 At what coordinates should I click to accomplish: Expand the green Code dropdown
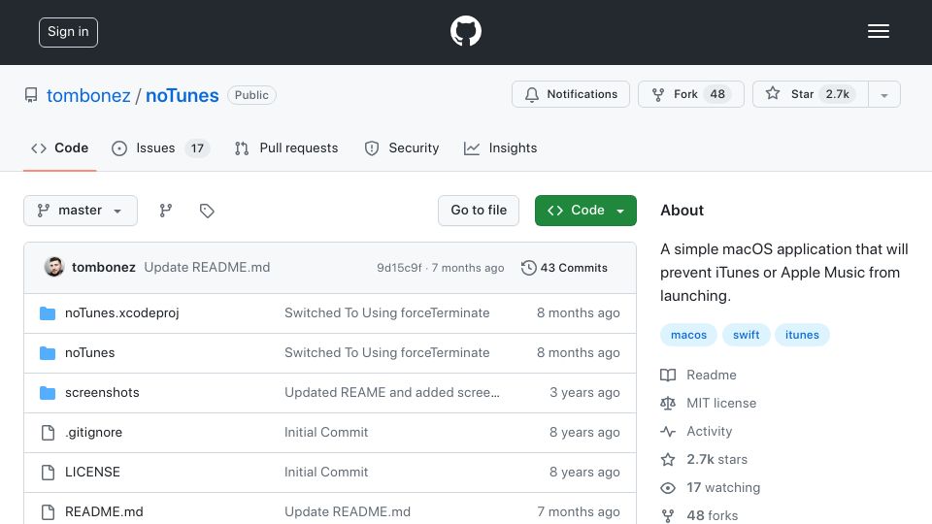pyautogui.click(x=585, y=211)
